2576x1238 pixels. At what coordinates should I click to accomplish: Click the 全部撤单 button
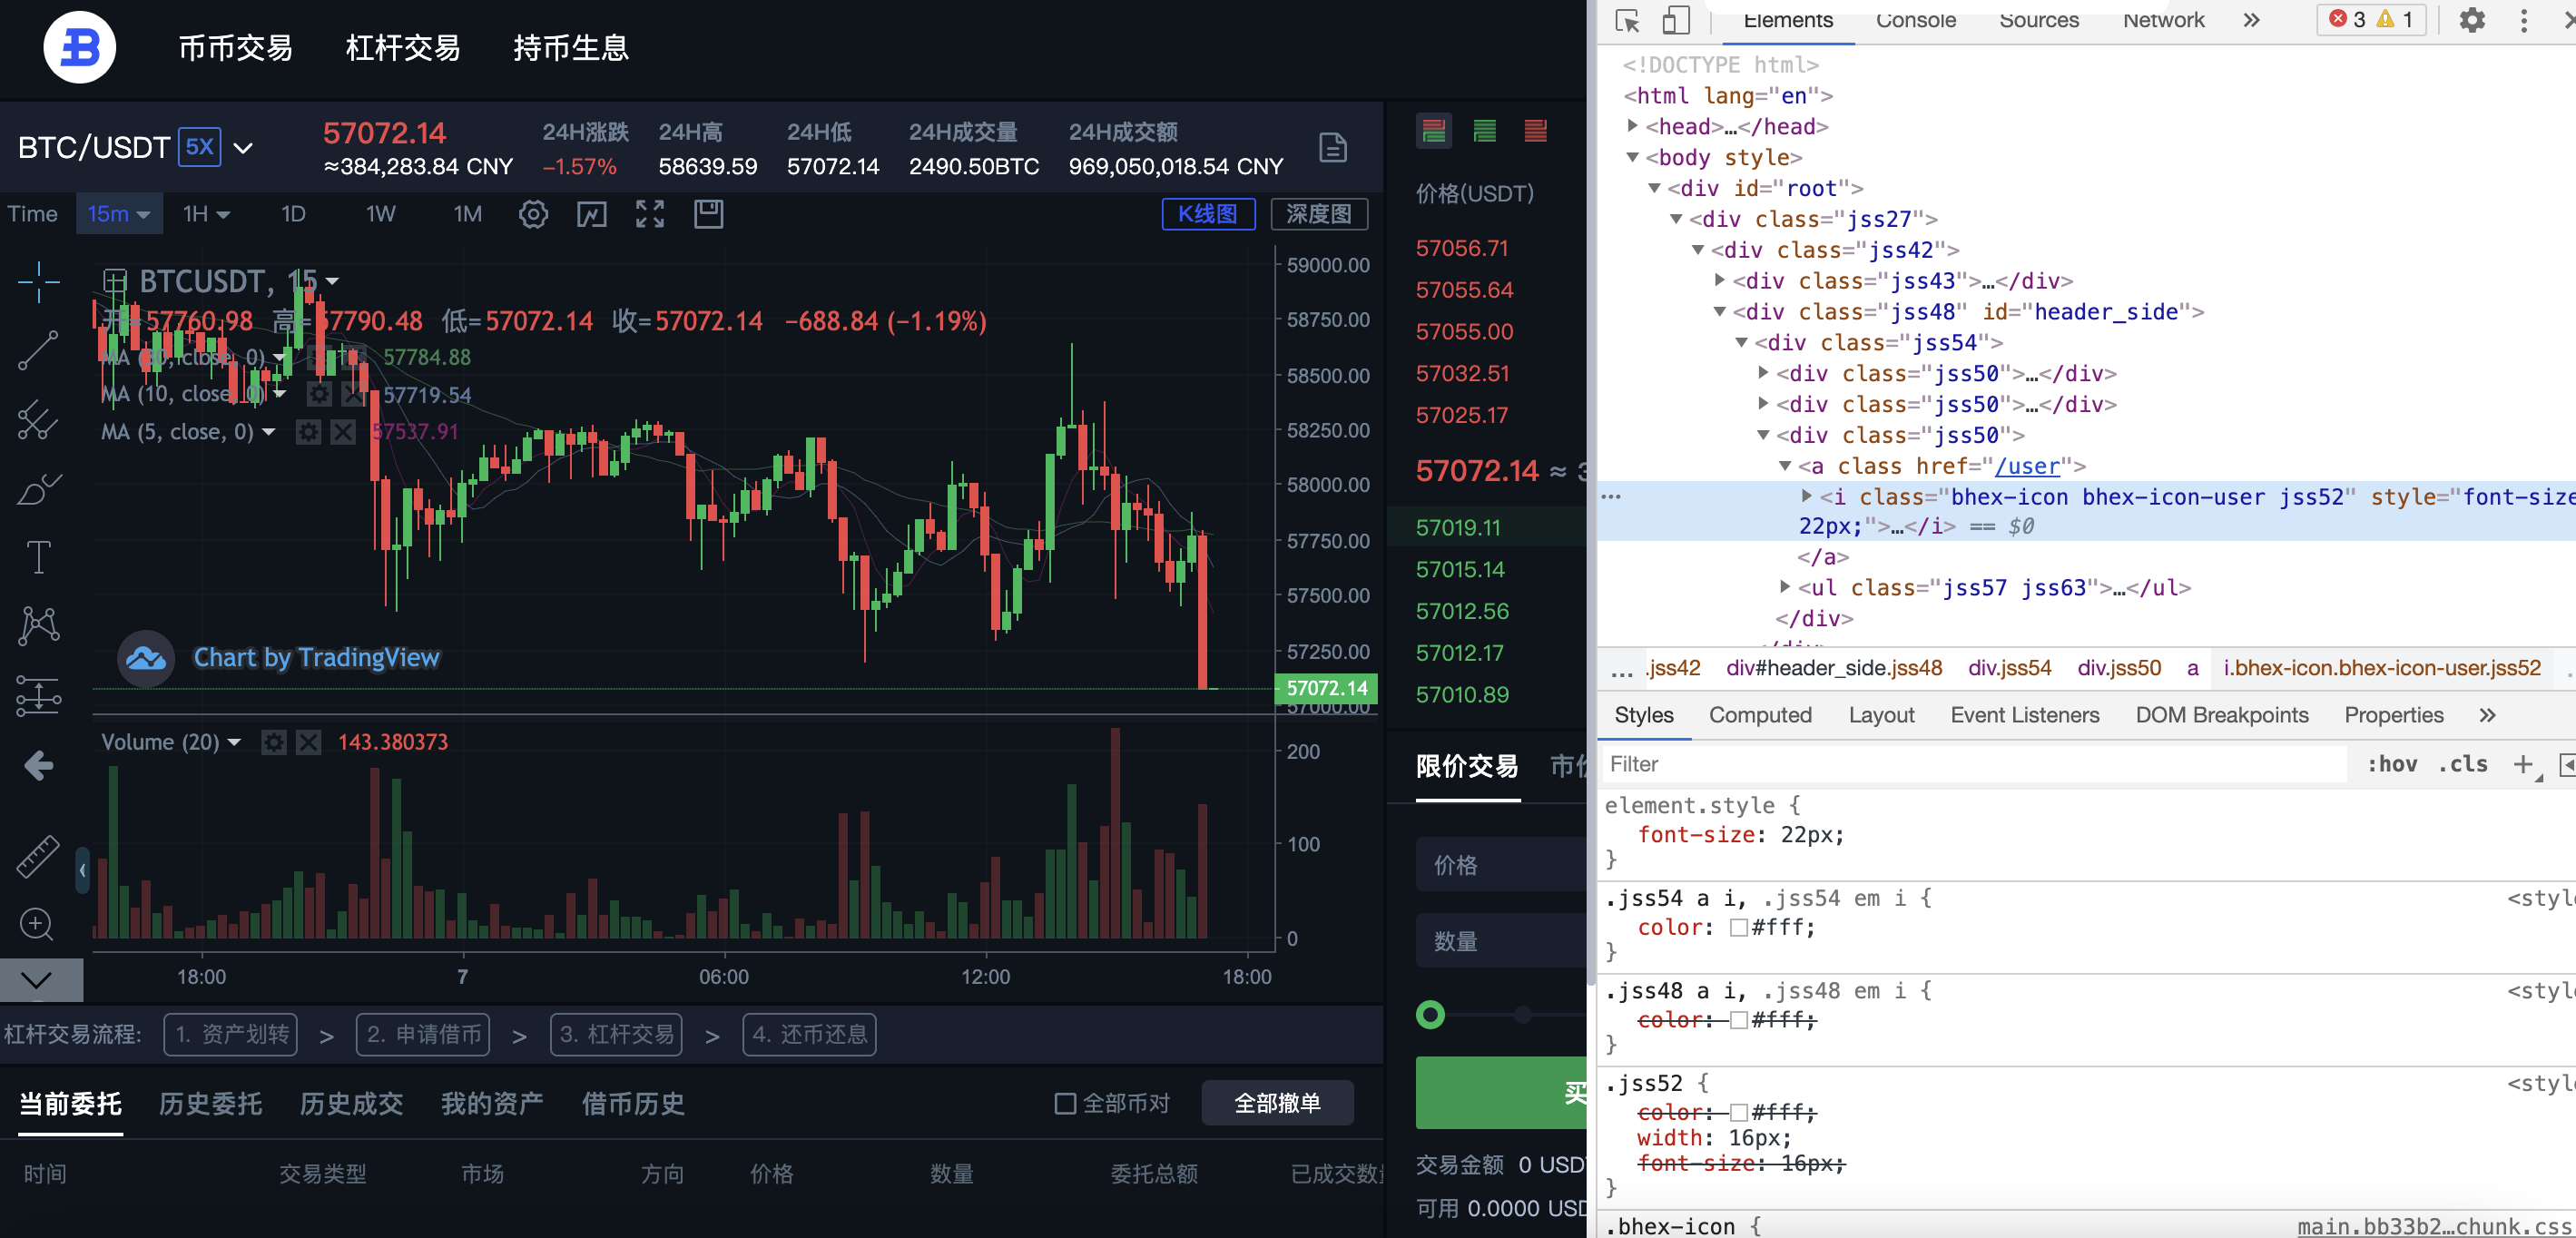point(1276,1103)
